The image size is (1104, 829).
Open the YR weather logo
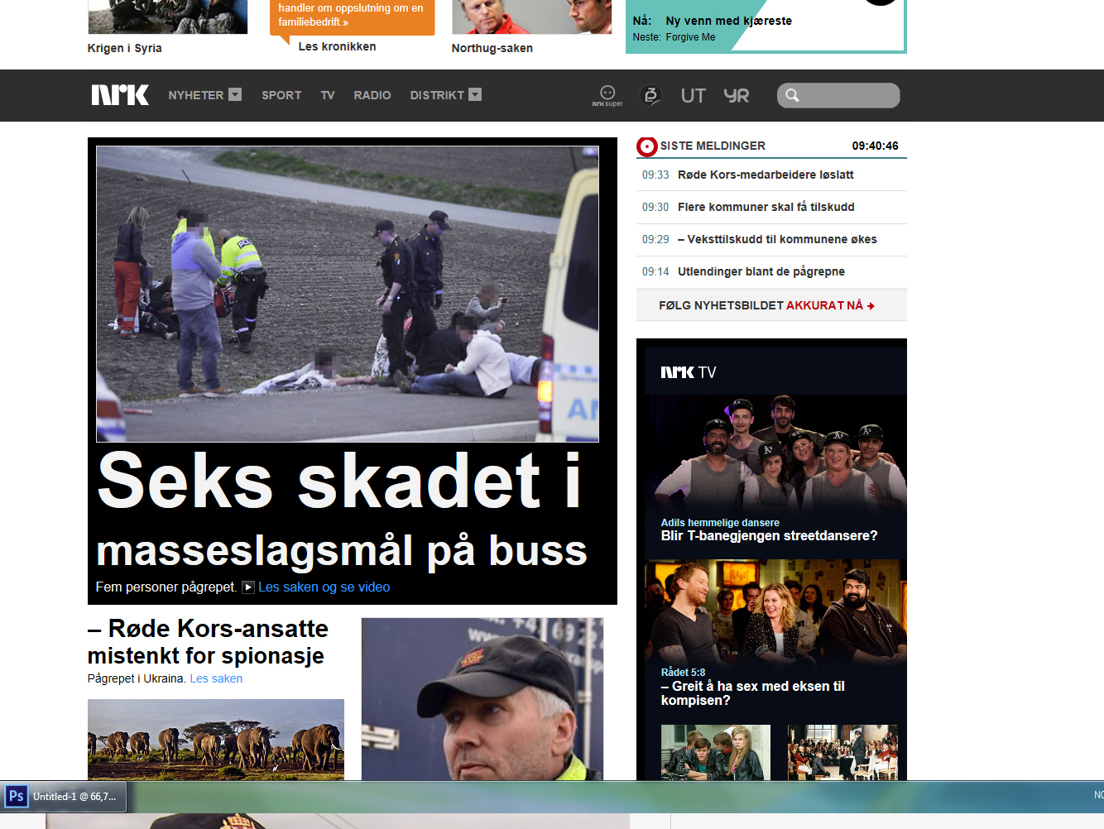[736, 96]
